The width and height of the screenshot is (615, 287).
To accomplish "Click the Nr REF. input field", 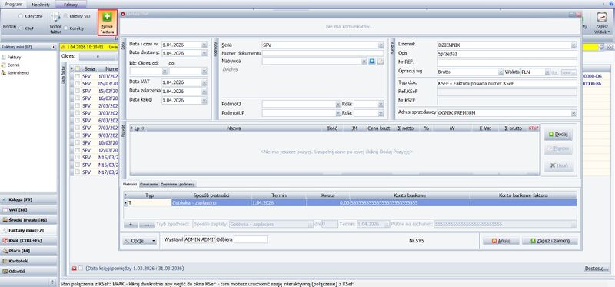I will pyautogui.click(x=507, y=63).
